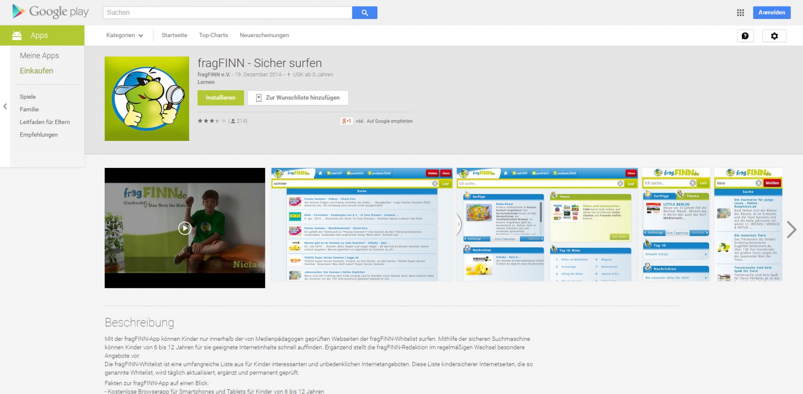
Task: Click the fragFINN app icon image
Action: [x=147, y=99]
